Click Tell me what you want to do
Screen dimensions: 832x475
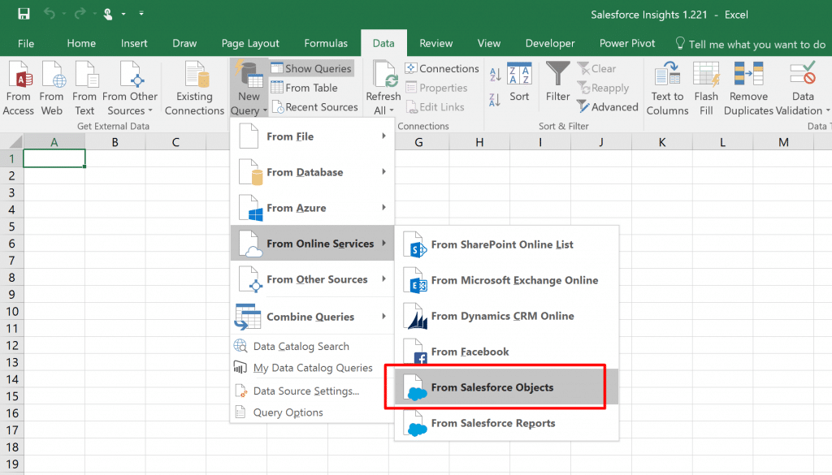(750, 44)
